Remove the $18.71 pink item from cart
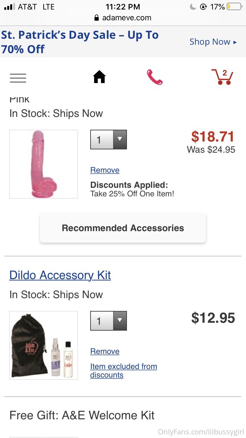The height and width of the screenshot is (438, 246). [105, 170]
